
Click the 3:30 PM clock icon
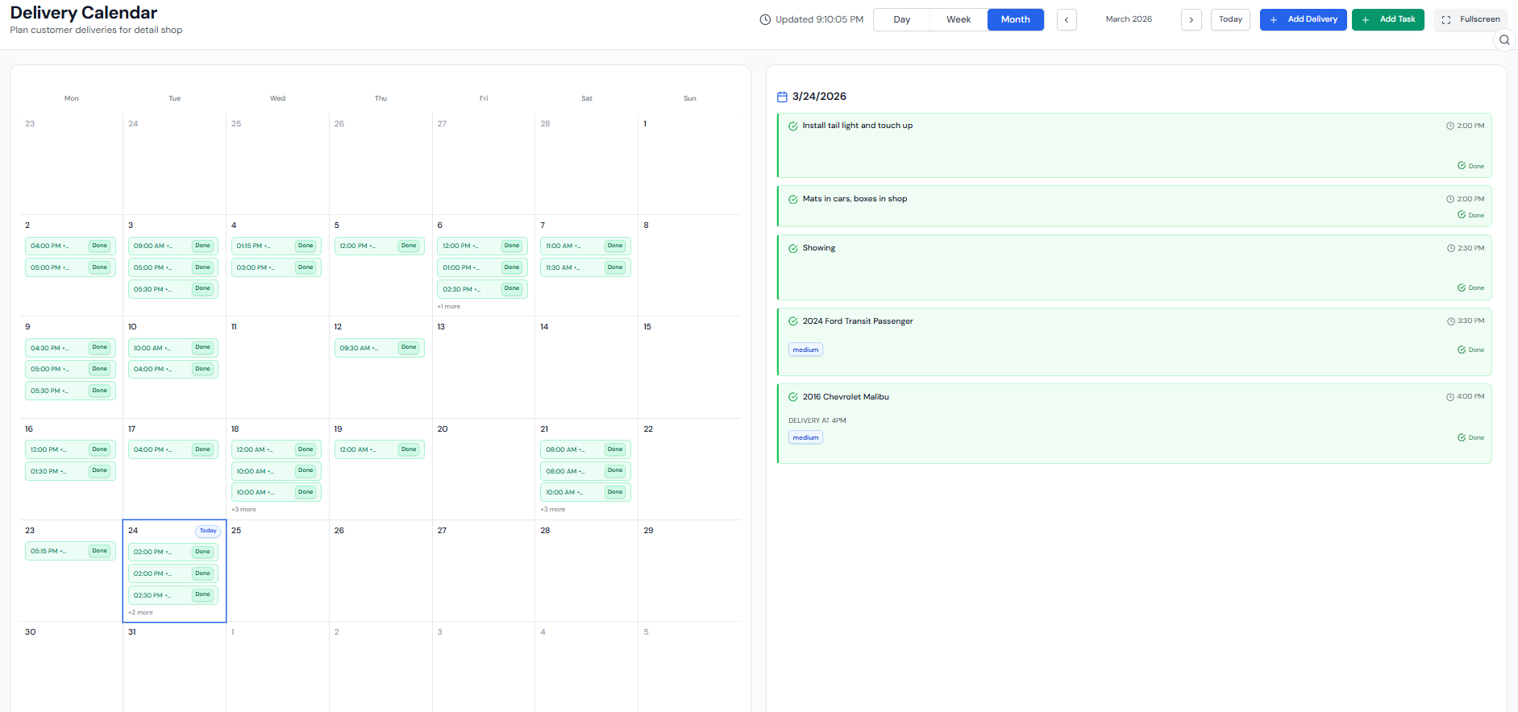(x=1450, y=321)
